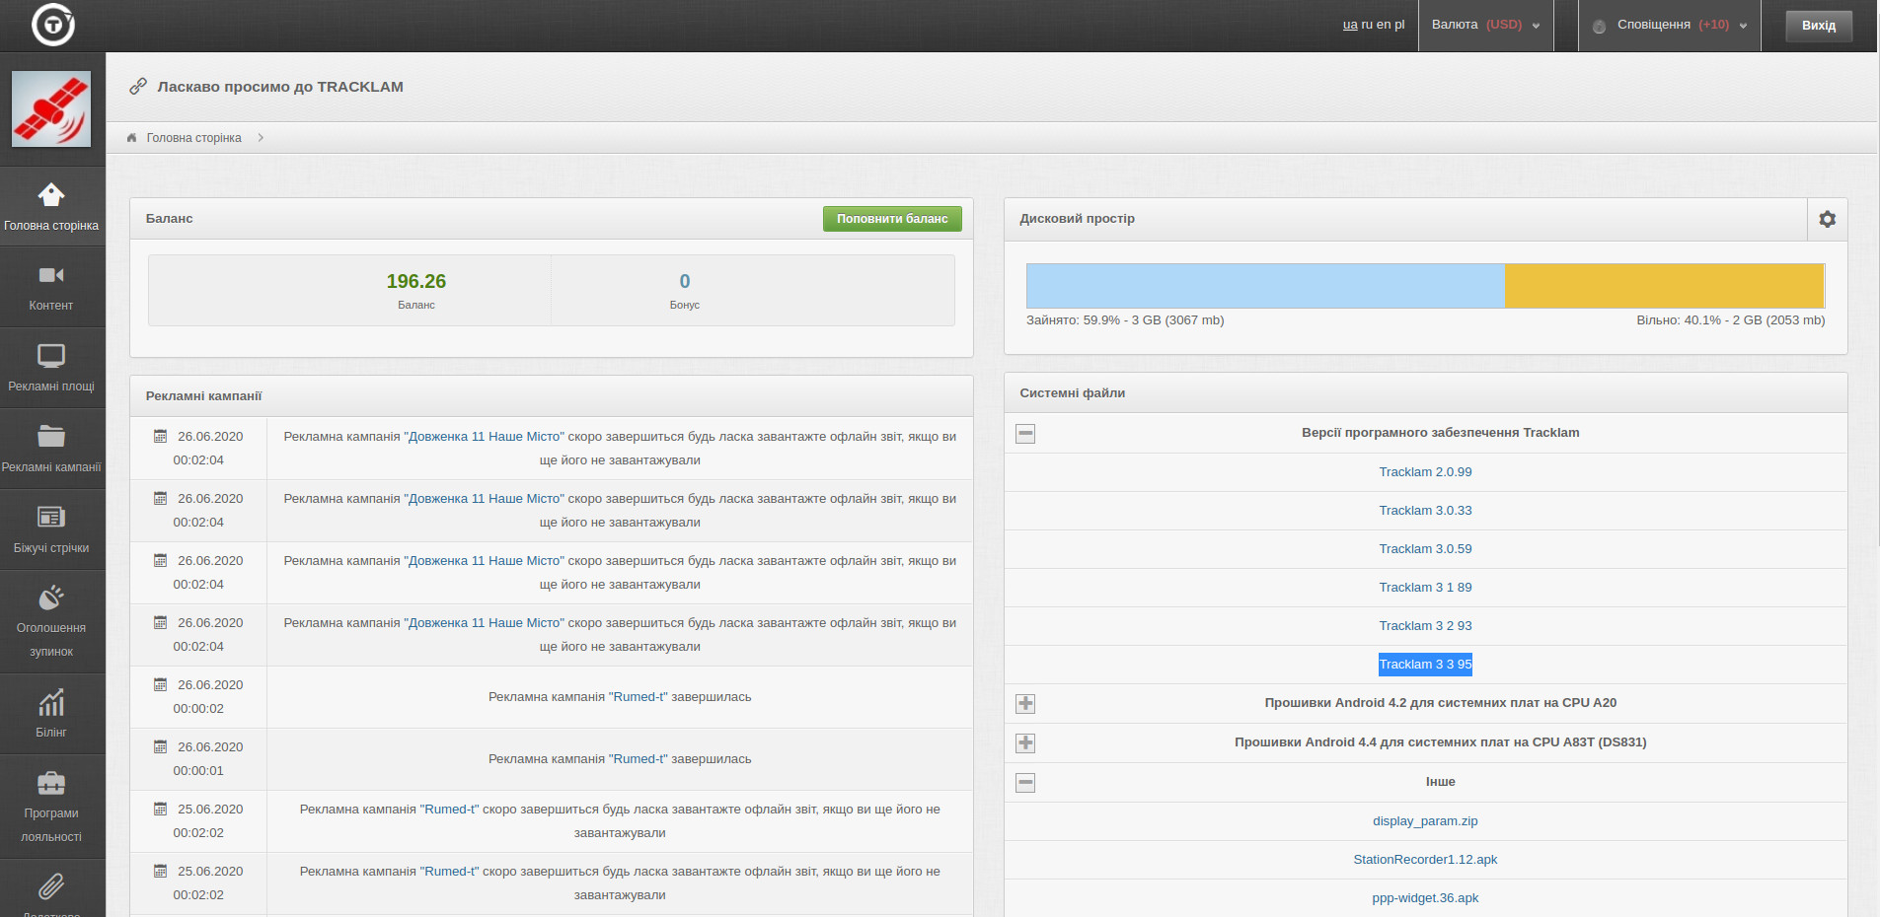The height and width of the screenshot is (917, 1880).
Task: Collapse the Інше files section
Action: [x=1025, y=783]
